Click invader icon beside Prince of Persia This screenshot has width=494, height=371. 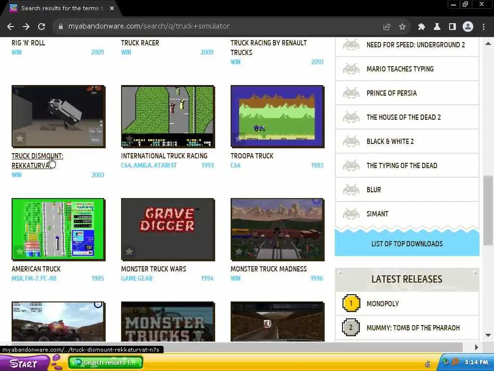351,93
